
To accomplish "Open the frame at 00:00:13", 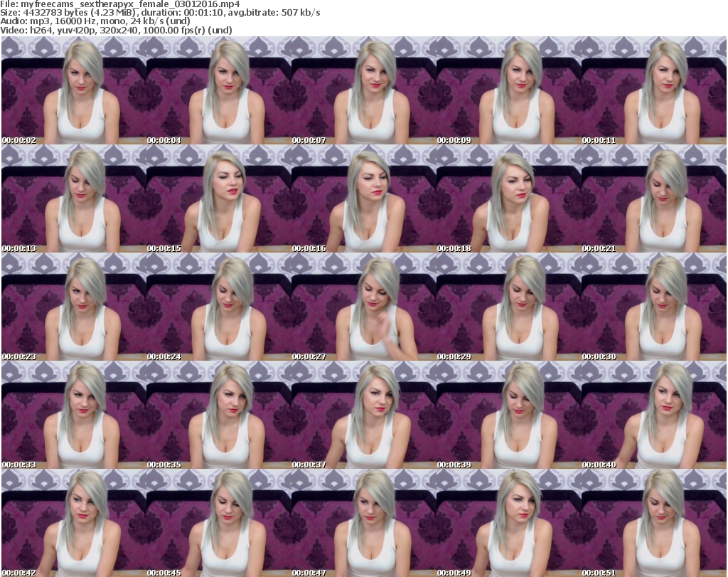I will (74, 198).
